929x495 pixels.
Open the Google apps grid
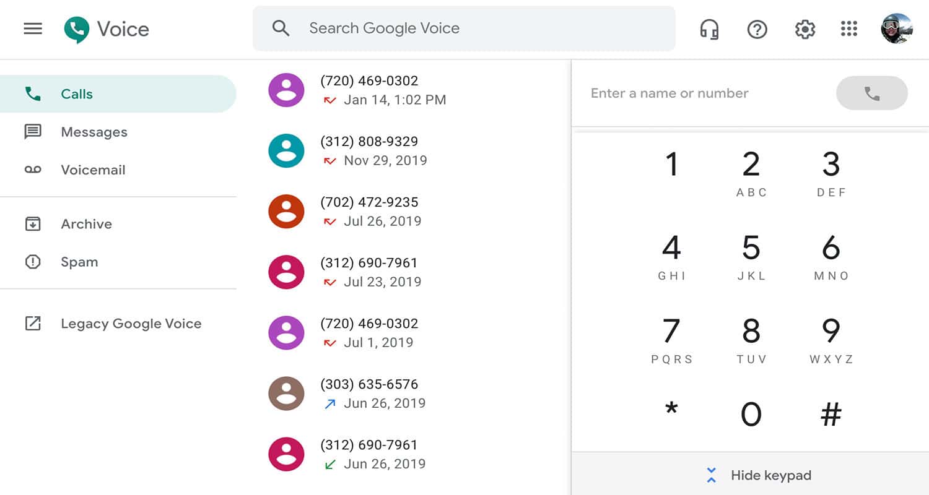[848, 28]
